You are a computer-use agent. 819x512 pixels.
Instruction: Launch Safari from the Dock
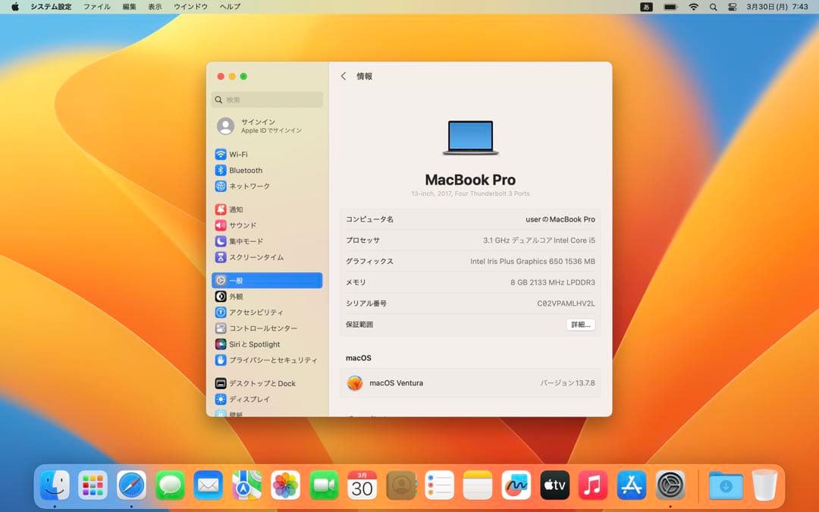131,485
